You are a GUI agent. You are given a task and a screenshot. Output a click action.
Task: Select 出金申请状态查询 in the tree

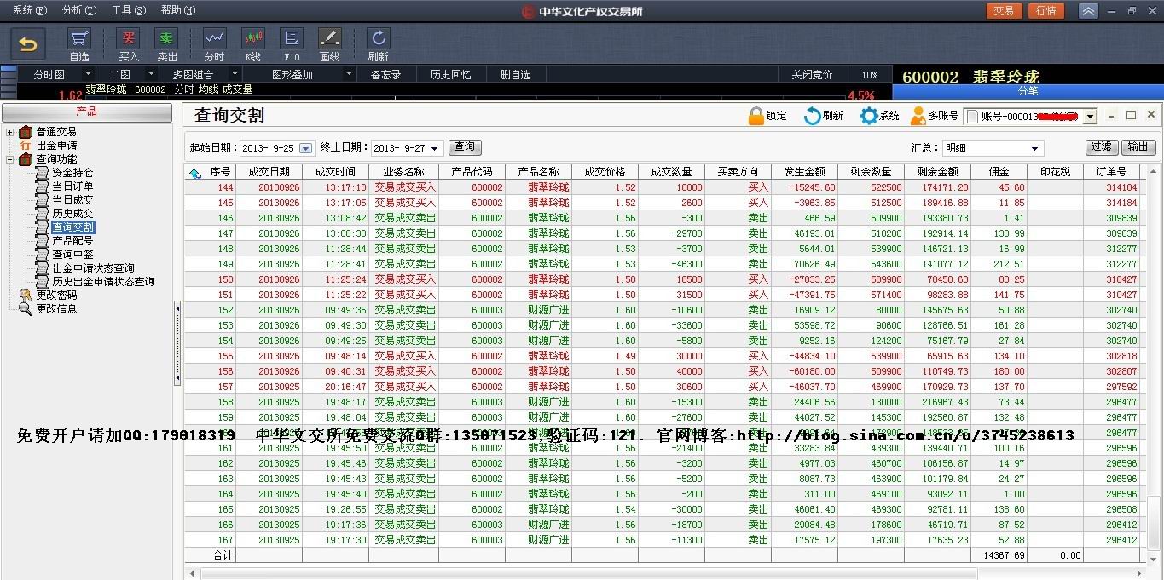click(93, 267)
